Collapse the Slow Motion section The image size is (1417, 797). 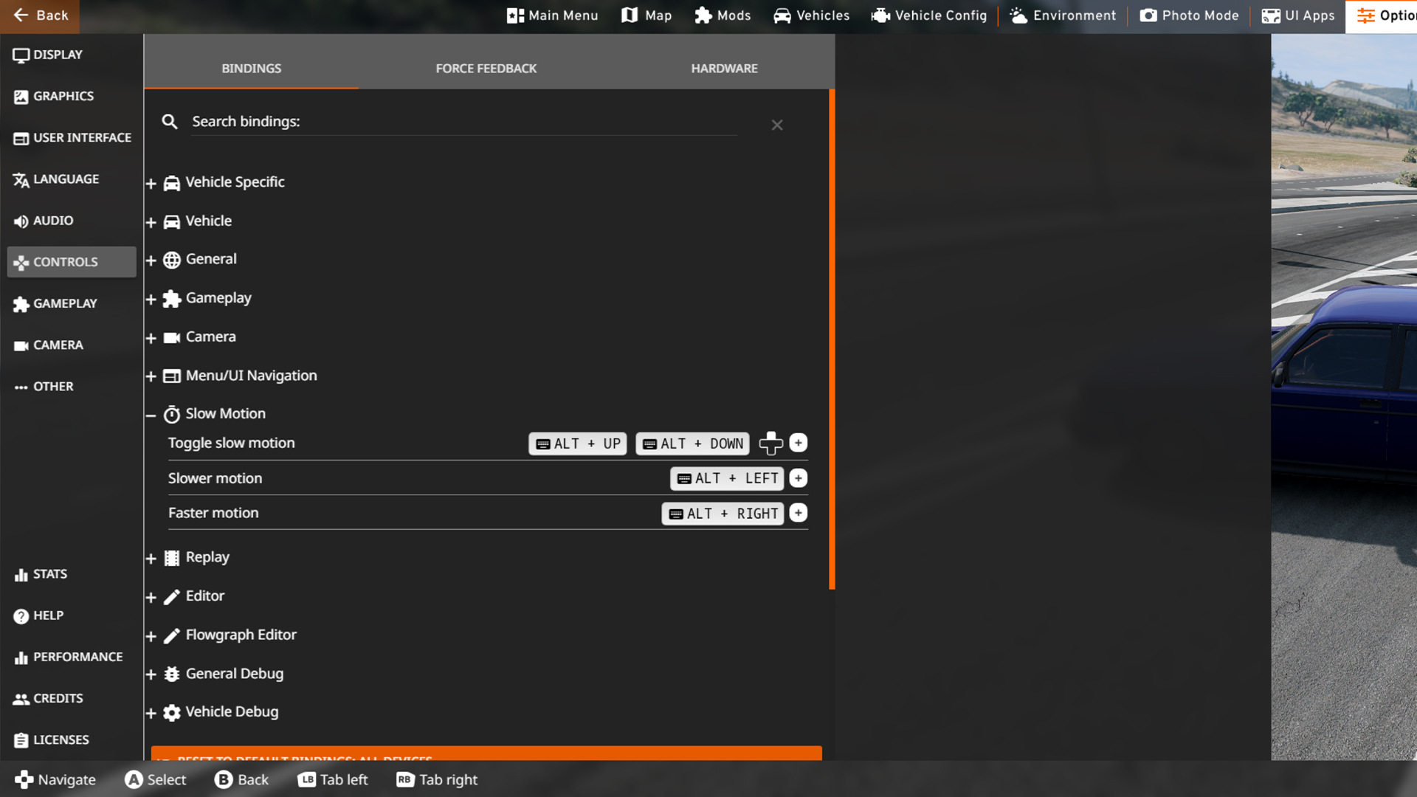pos(151,415)
